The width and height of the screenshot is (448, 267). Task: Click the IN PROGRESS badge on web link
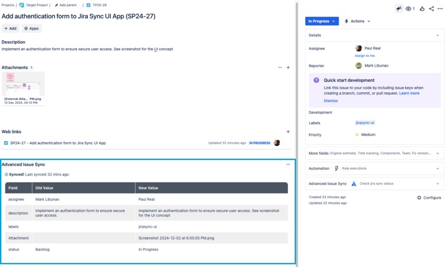pos(260,143)
